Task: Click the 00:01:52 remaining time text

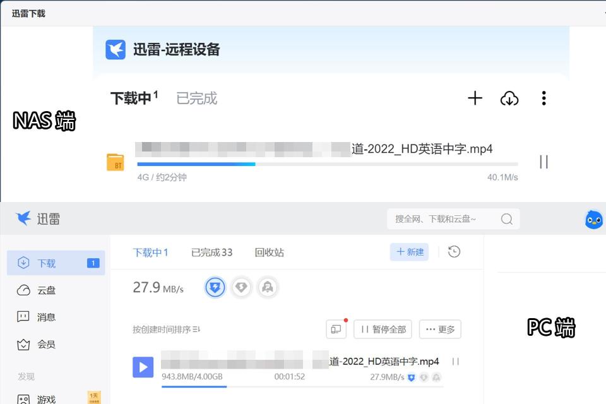Action: 290,377
